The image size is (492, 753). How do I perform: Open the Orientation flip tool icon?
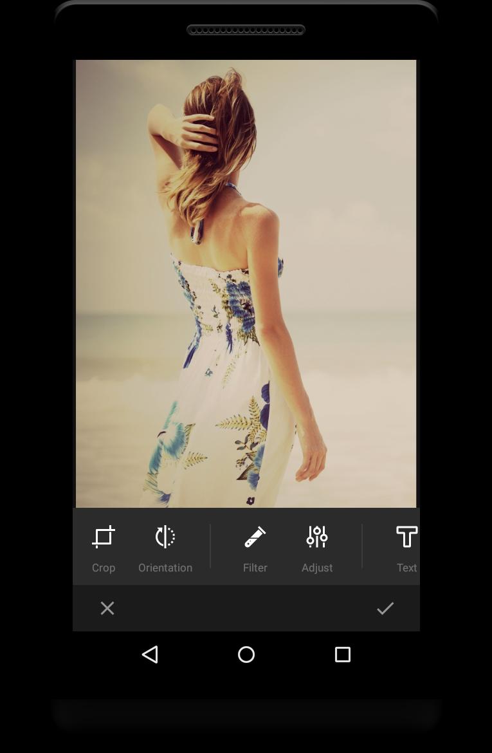(165, 536)
